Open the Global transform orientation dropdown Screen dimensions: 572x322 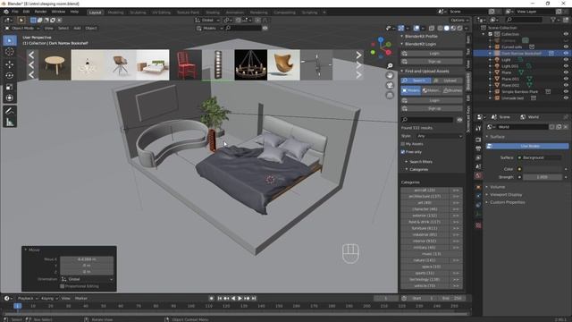pyautogui.click(x=207, y=20)
